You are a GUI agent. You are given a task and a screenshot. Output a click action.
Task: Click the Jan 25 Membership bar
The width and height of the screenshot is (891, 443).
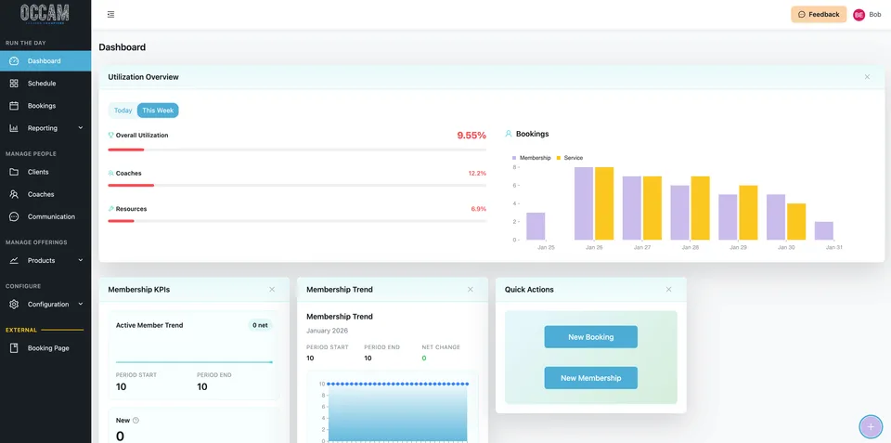pos(536,226)
